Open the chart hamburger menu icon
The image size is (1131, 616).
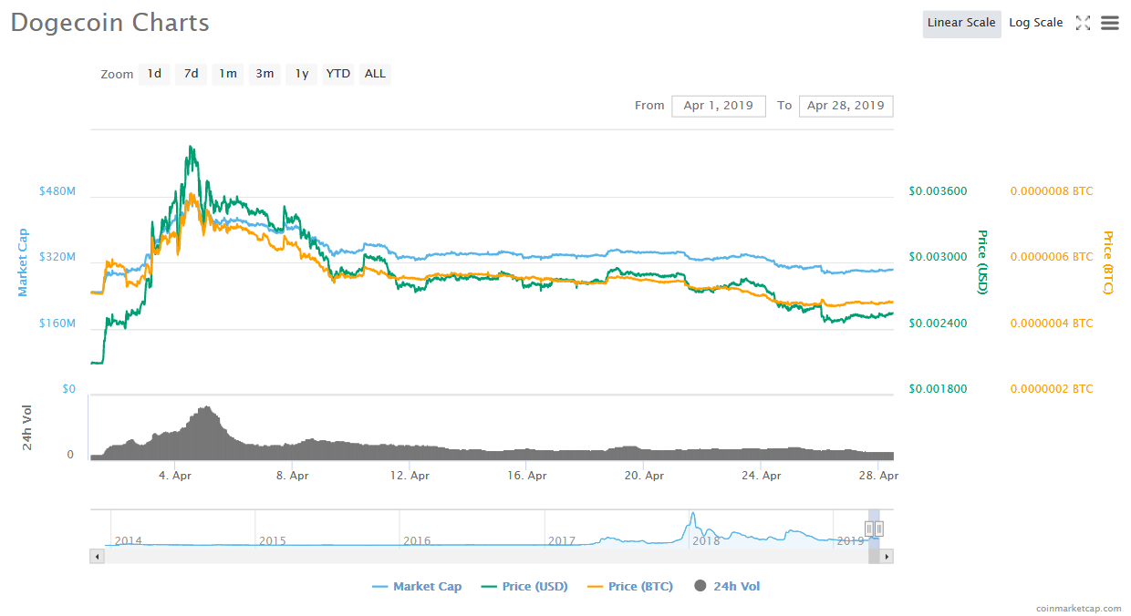coord(1109,23)
